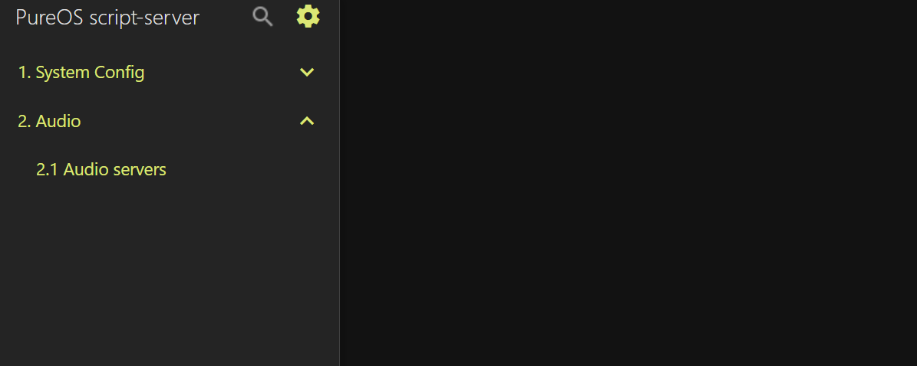The image size is (917, 366).
Task: Click the gray search icon left of the gear
Action: (x=262, y=17)
